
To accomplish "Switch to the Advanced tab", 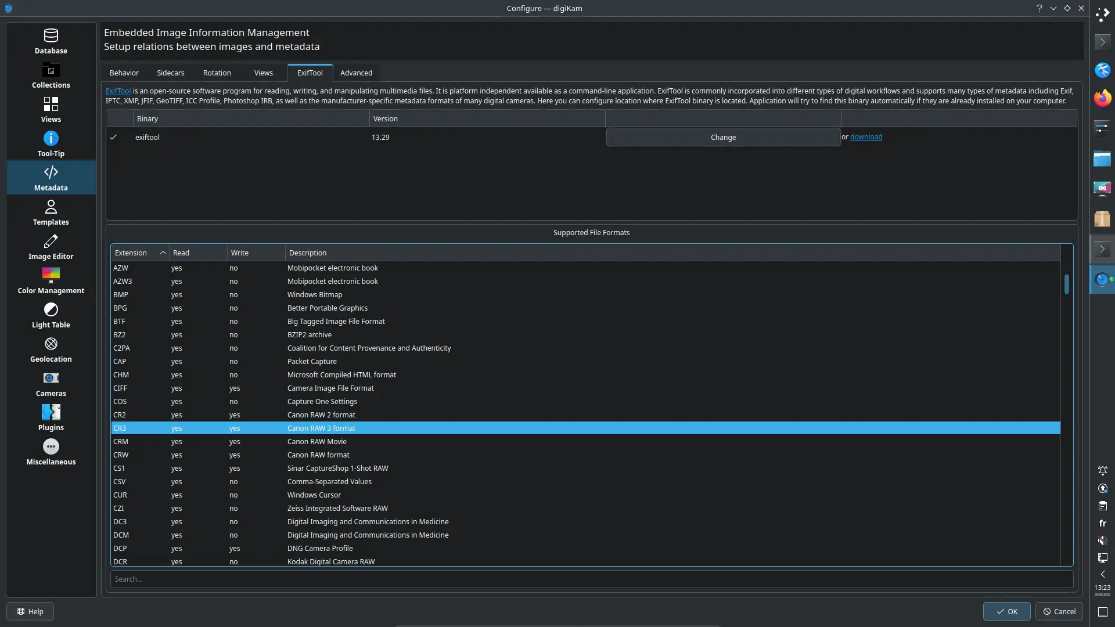I will click(x=356, y=73).
